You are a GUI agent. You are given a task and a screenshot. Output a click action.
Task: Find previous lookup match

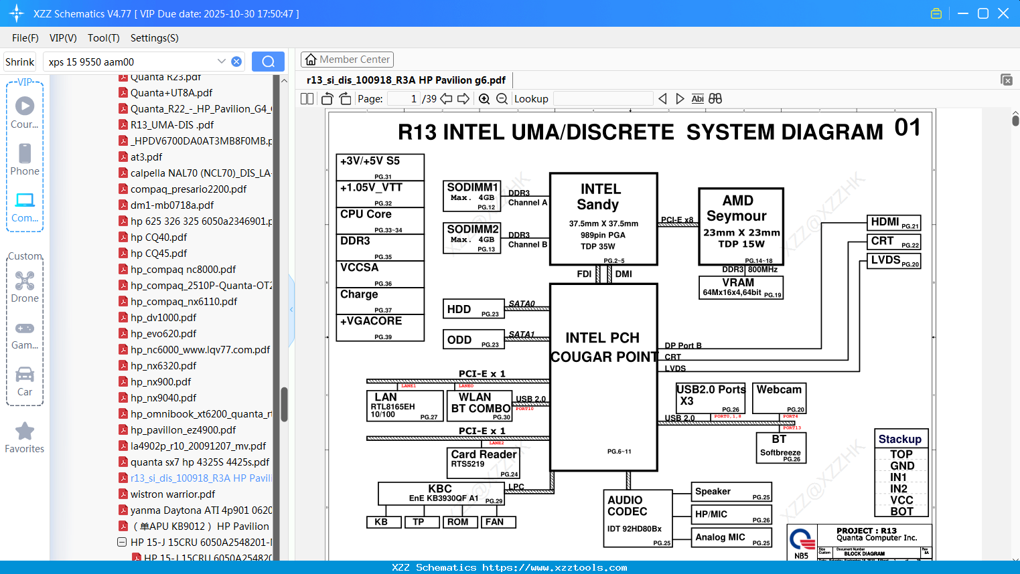click(662, 98)
